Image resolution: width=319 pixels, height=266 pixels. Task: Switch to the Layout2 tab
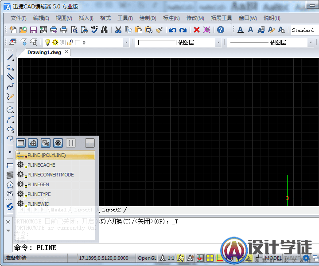[x=111, y=210]
